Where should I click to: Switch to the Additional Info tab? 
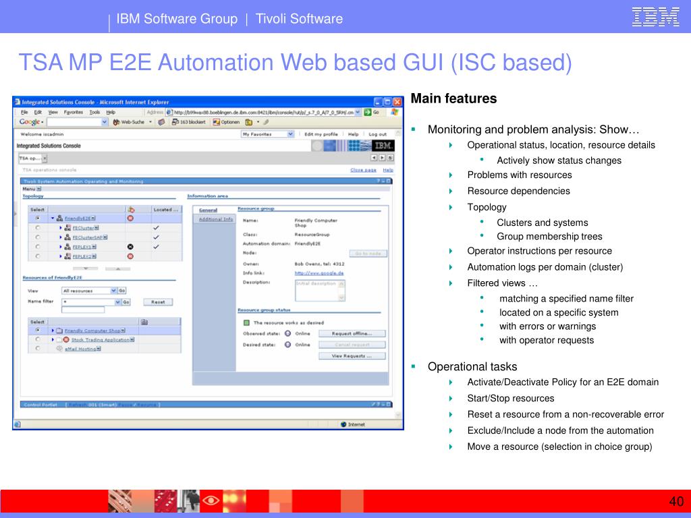215,219
